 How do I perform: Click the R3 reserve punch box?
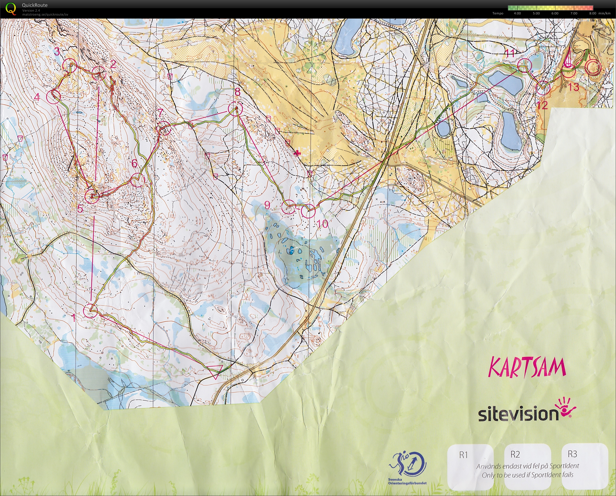point(585,466)
